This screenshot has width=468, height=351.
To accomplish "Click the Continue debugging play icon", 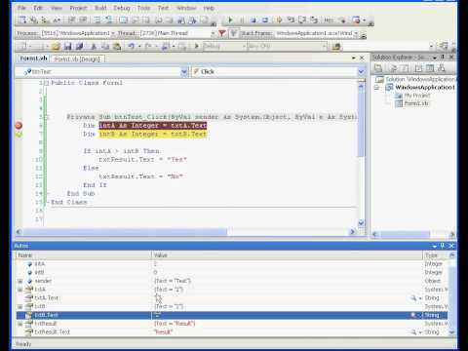I will [x=230, y=20].
